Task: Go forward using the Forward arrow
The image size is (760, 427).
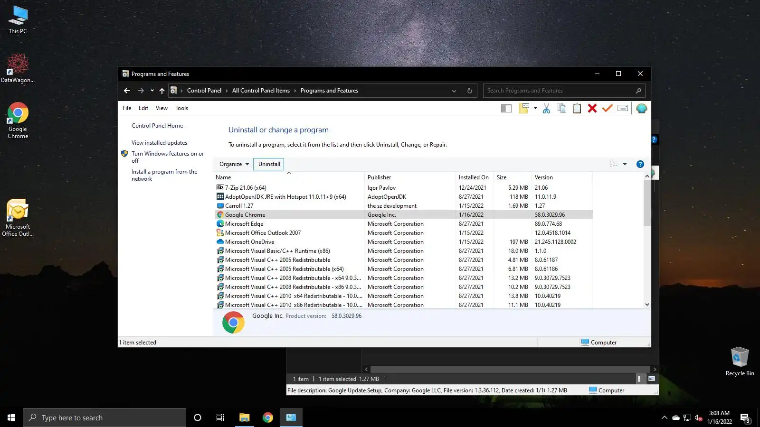Action: pyautogui.click(x=141, y=91)
